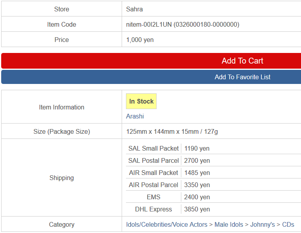Click the 3850 yen DHL Express price
The image size is (301, 233).
click(x=197, y=209)
